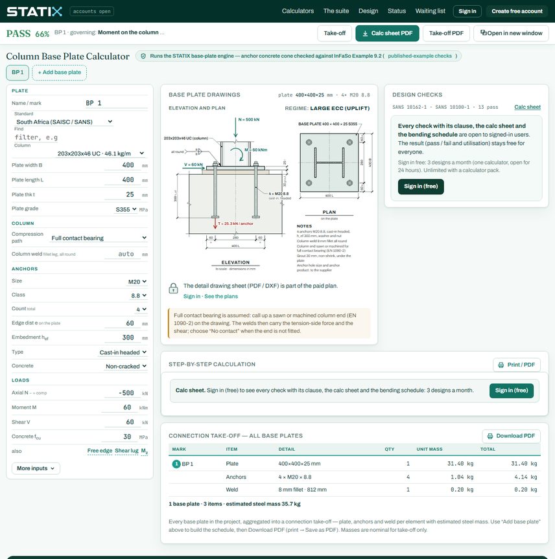Screen dimensions: 555x559
Task: Click the Concrete f_cu field
Action: 118,437
